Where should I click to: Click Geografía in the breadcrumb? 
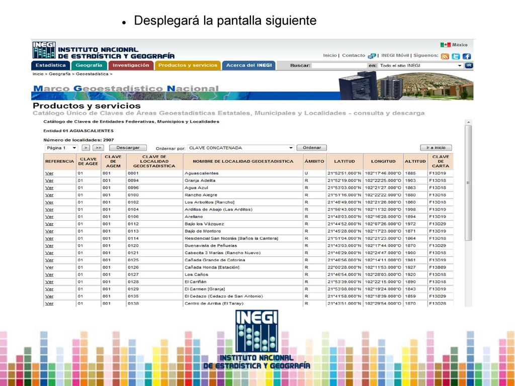point(59,74)
